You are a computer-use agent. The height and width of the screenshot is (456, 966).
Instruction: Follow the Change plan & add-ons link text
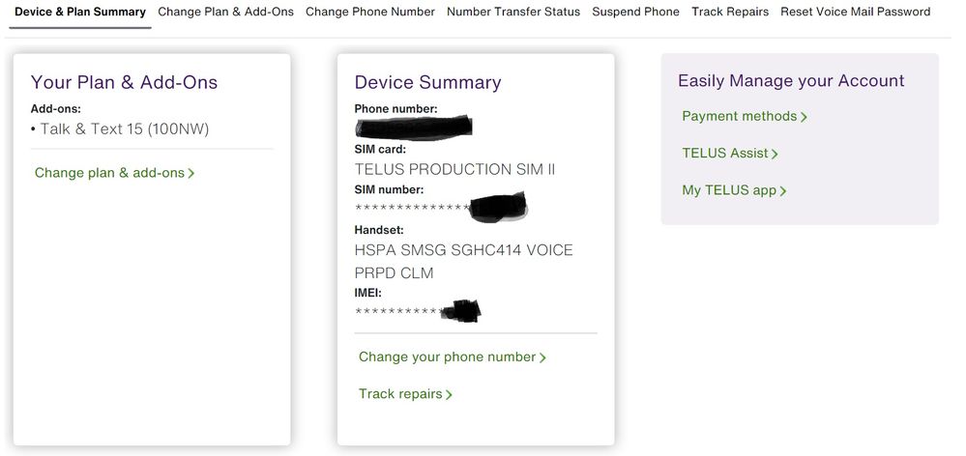(109, 173)
